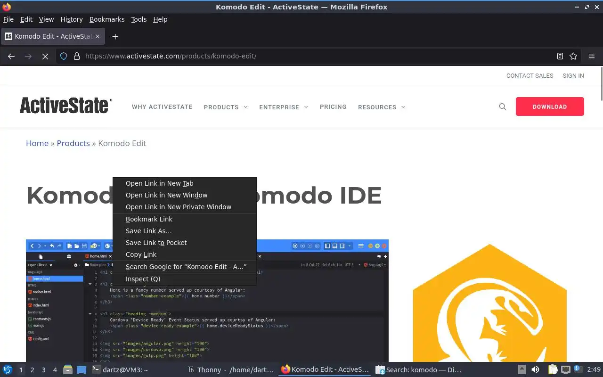
Task: Open the system start menu icon in taskbar
Action: click(8, 370)
